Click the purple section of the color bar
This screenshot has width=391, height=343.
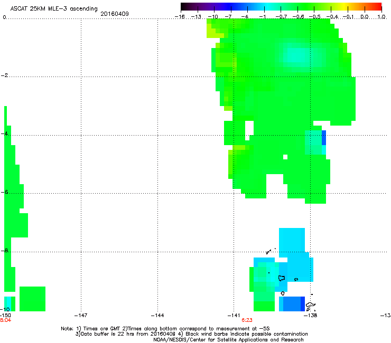point(209,6)
